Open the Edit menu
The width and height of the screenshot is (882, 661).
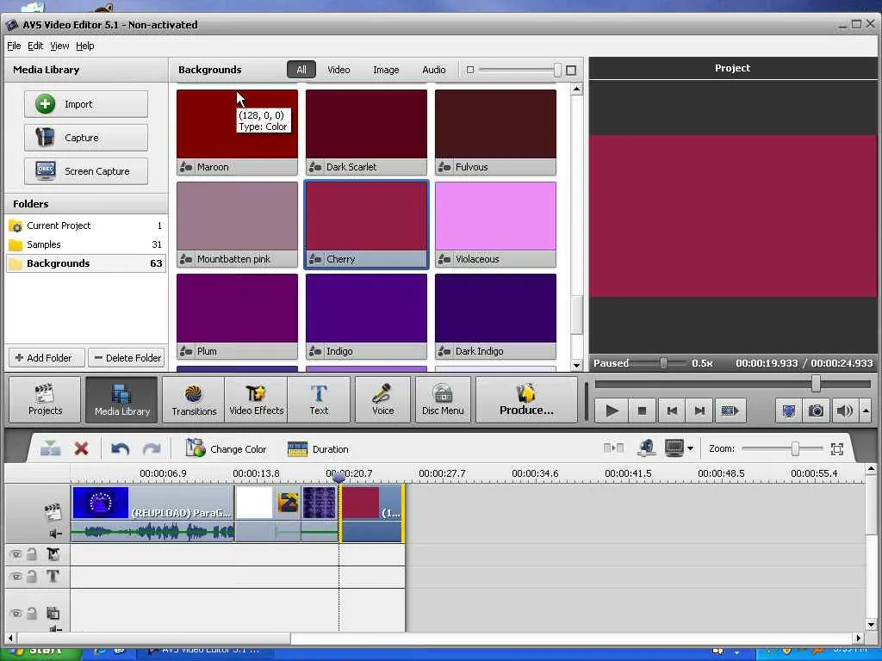point(35,46)
